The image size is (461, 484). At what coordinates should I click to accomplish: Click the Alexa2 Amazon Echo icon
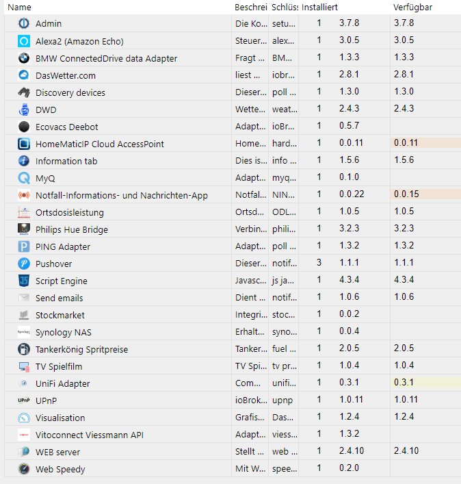pos(24,41)
